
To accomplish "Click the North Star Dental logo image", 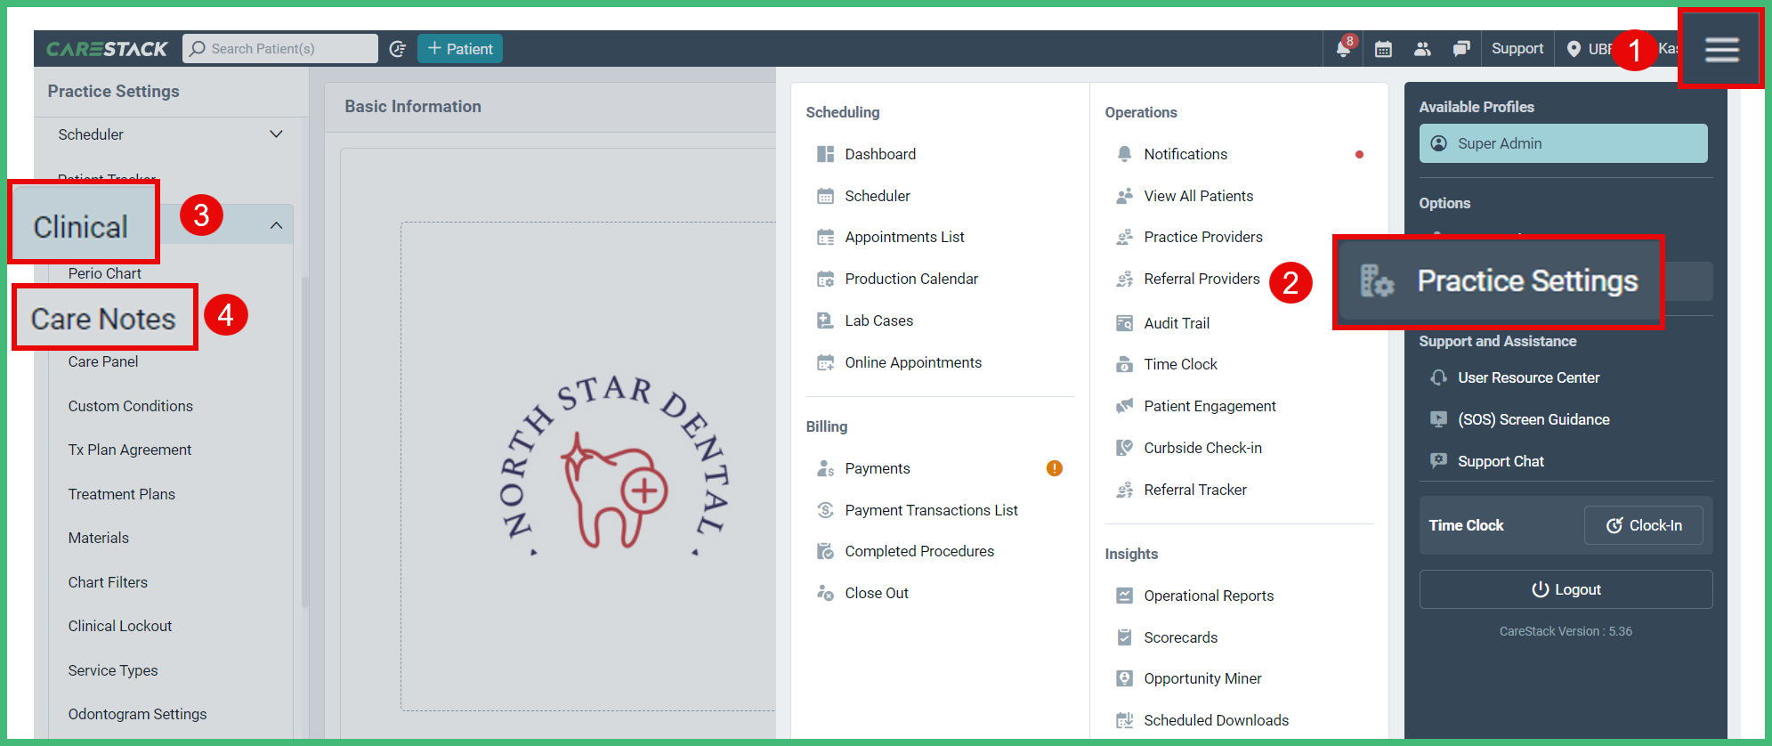I will point(613,466).
